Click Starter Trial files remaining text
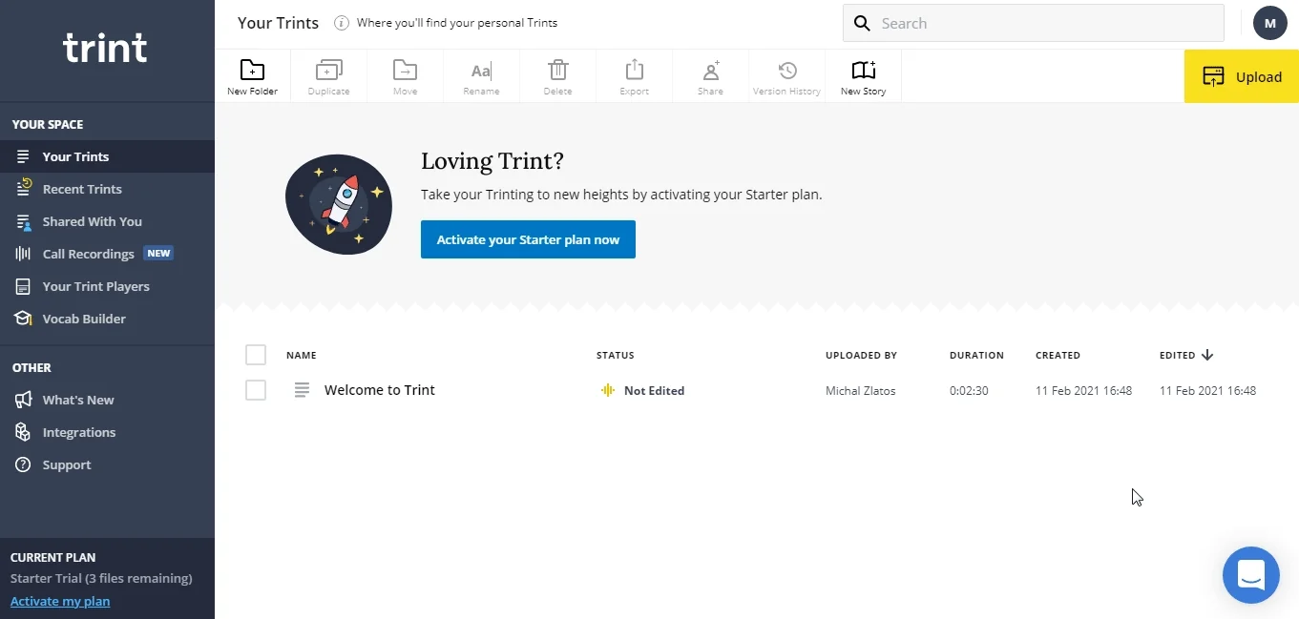Screen dimensions: 1299x619 click(101, 578)
